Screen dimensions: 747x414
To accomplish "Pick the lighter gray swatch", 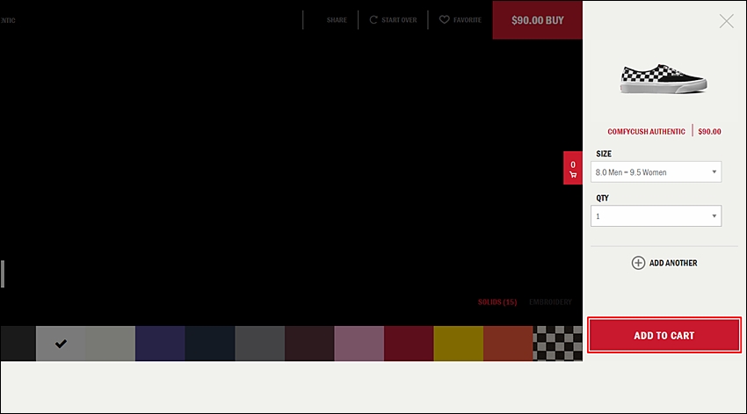I will [111, 344].
